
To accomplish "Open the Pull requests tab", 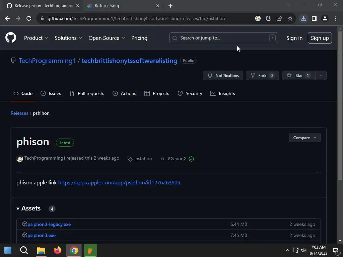I will pos(87,94).
